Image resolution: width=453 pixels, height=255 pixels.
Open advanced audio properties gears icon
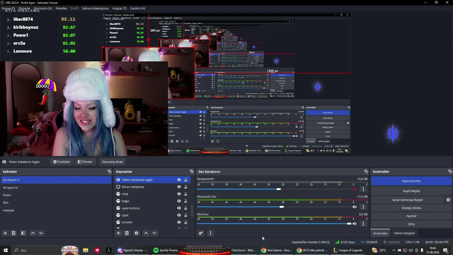click(201, 233)
